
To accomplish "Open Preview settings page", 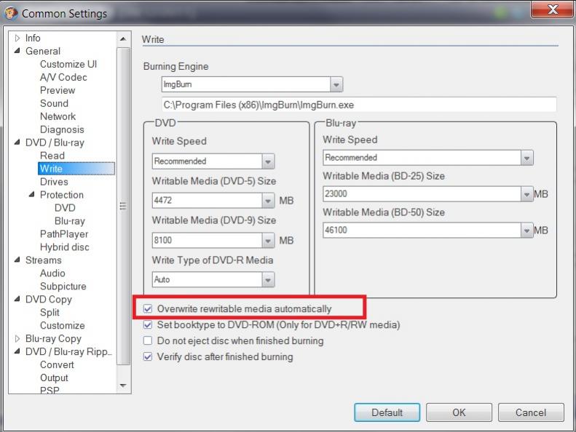I will (58, 90).
